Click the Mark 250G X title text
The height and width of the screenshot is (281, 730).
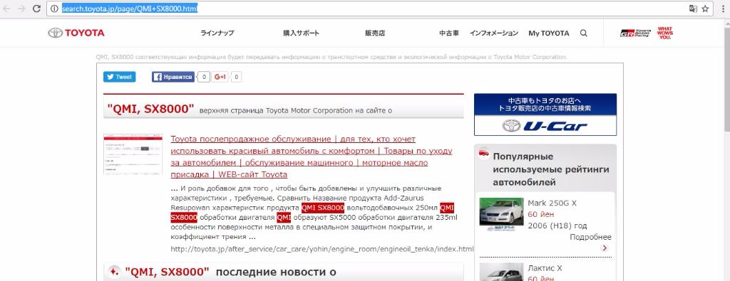[x=552, y=203]
